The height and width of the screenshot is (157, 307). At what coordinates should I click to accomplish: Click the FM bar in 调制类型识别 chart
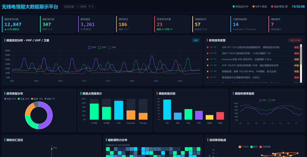(x=167, y=110)
